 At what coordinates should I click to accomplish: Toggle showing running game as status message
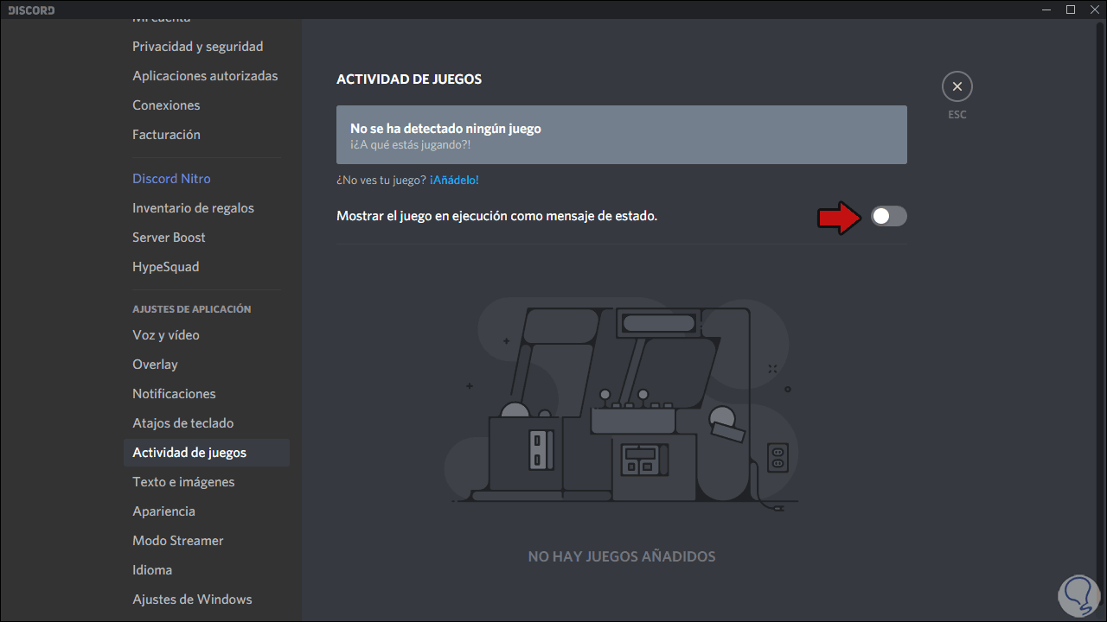[x=889, y=216]
